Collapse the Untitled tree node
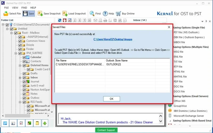Image resolution: width=213 pixels, height=133 pixels. 7,29
